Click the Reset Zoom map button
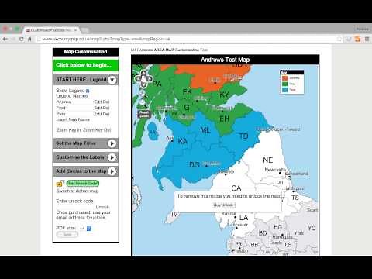Screen dimensions: 372x279 pos(144,114)
